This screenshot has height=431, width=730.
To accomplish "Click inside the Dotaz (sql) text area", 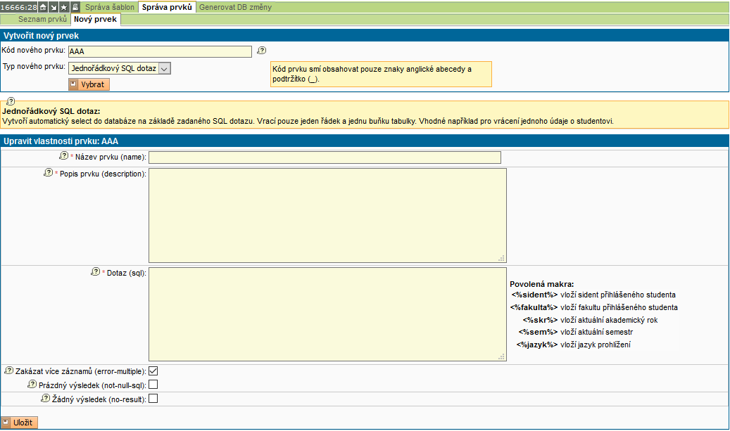I will click(x=327, y=314).
